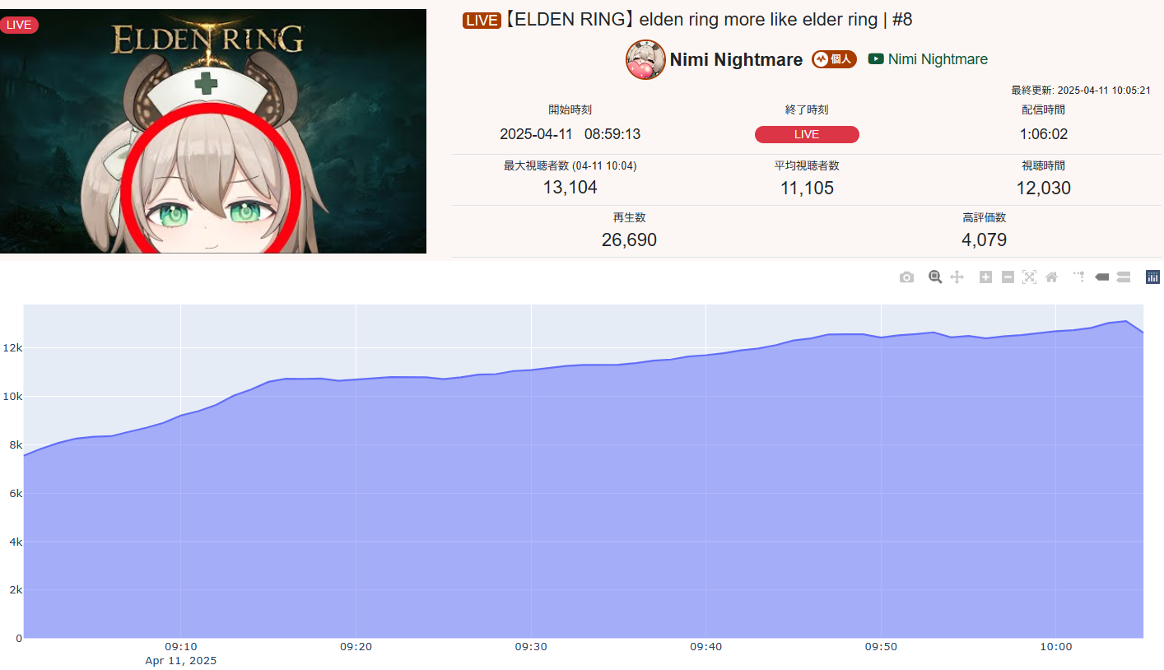Compare data on hover
1164x670 pixels.
1124,277
